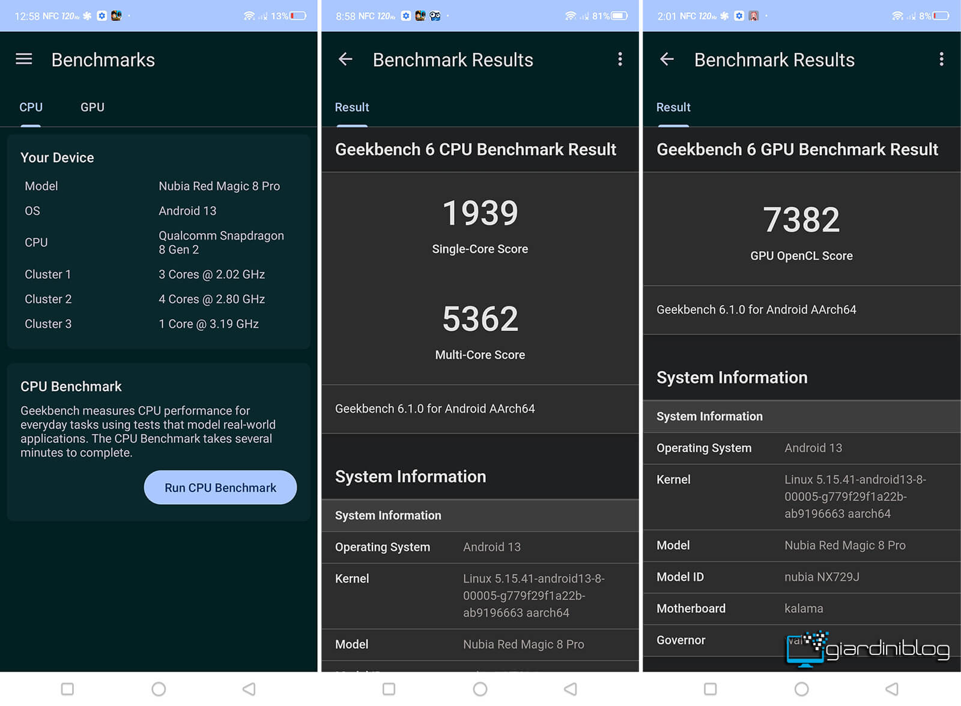Tap the Model Nubia Red Magic 8 Pro row in GPU results
Viewport: 961px width, 706px height.
tap(801, 545)
